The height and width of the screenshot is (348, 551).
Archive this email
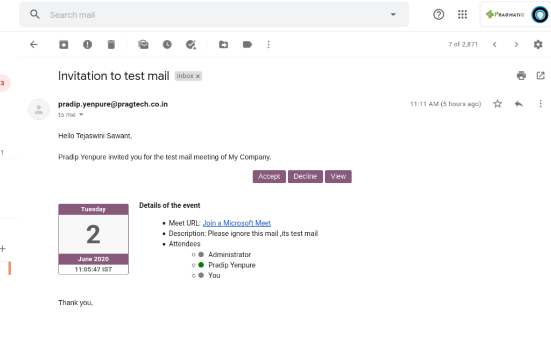pyautogui.click(x=63, y=45)
